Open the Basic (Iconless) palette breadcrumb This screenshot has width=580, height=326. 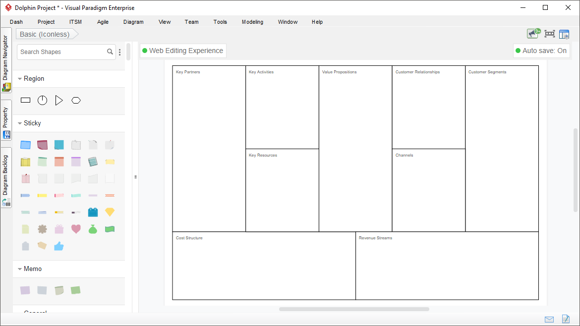(x=47, y=34)
